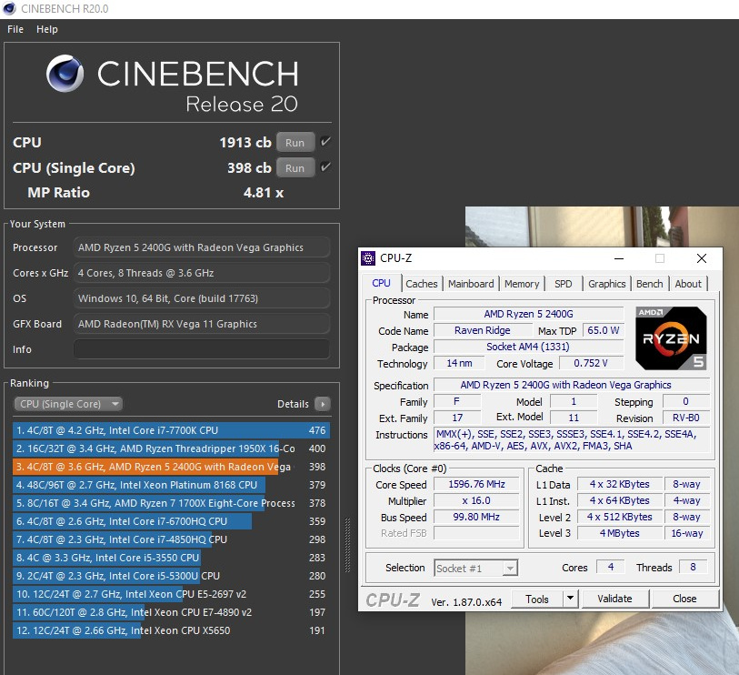This screenshot has width=739, height=675.
Task: Click the OS field Windows 10 build 17763
Action: coord(202,298)
